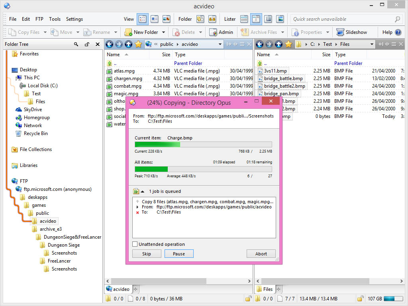Click the Admin button
408x306 pixels.
tap(222, 32)
